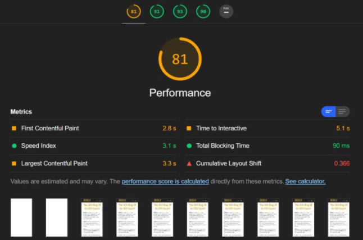Click the 0.366 layout shift value
This screenshot has width=363, height=240.
tap(342, 164)
